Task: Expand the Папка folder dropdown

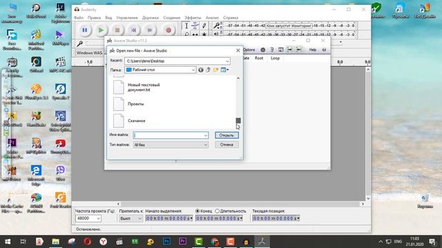Action: tap(193, 70)
